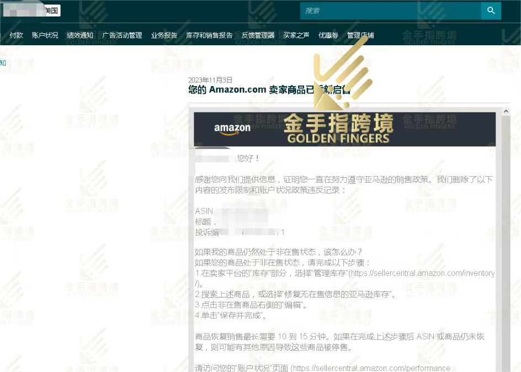Image resolution: width=521 pixels, height=372 pixels.
Task: Open the 美国 marketplace selector
Action: pyautogui.click(x=52, y=10)
